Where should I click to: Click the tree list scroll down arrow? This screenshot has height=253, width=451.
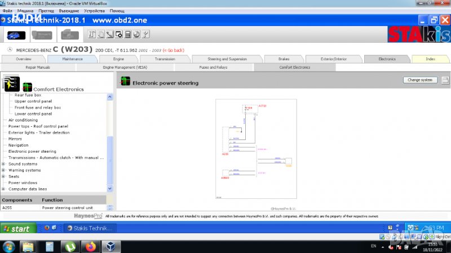110,189
